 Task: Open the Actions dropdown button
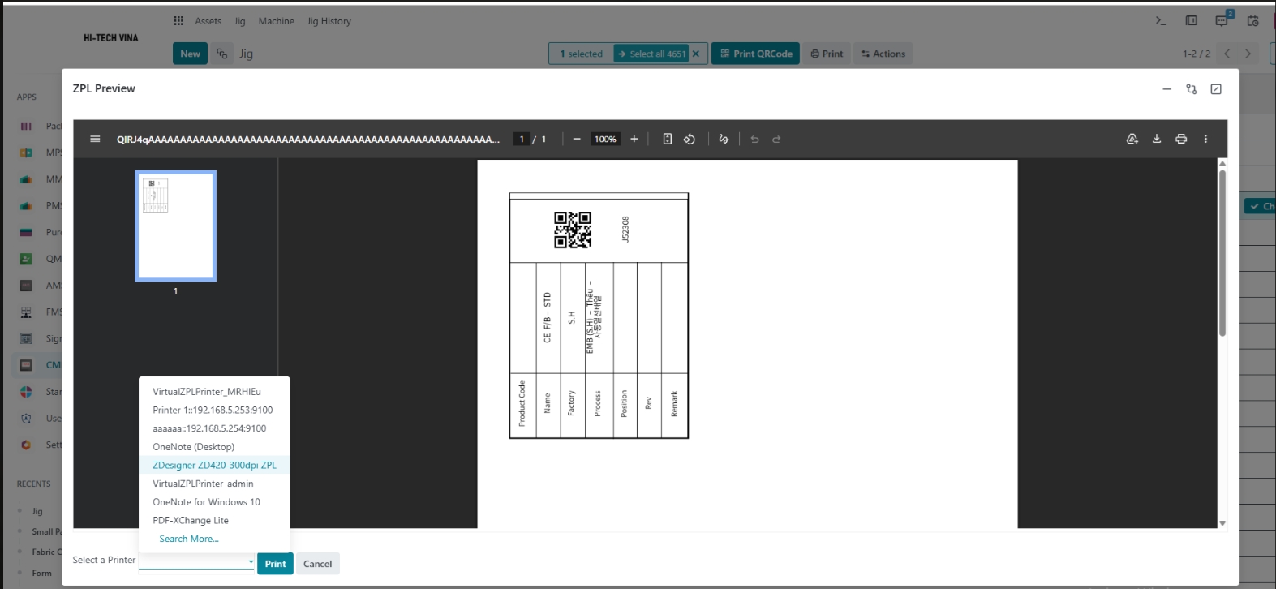(883, 54)
